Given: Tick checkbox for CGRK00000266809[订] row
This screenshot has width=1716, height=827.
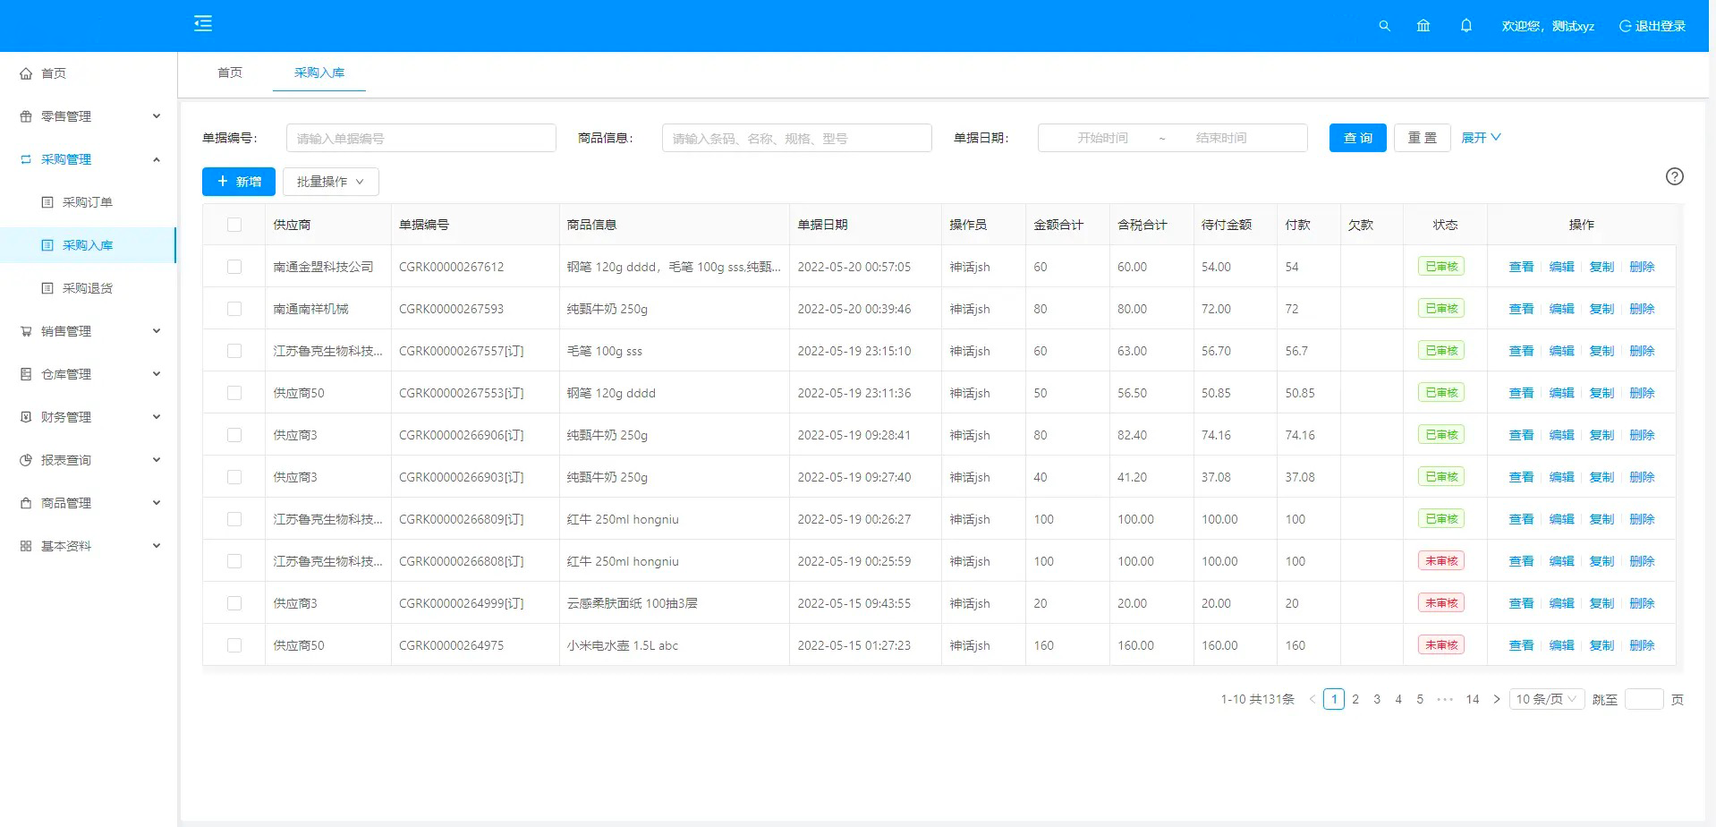Looking at the screenshot, I should [x=234, y=519].
